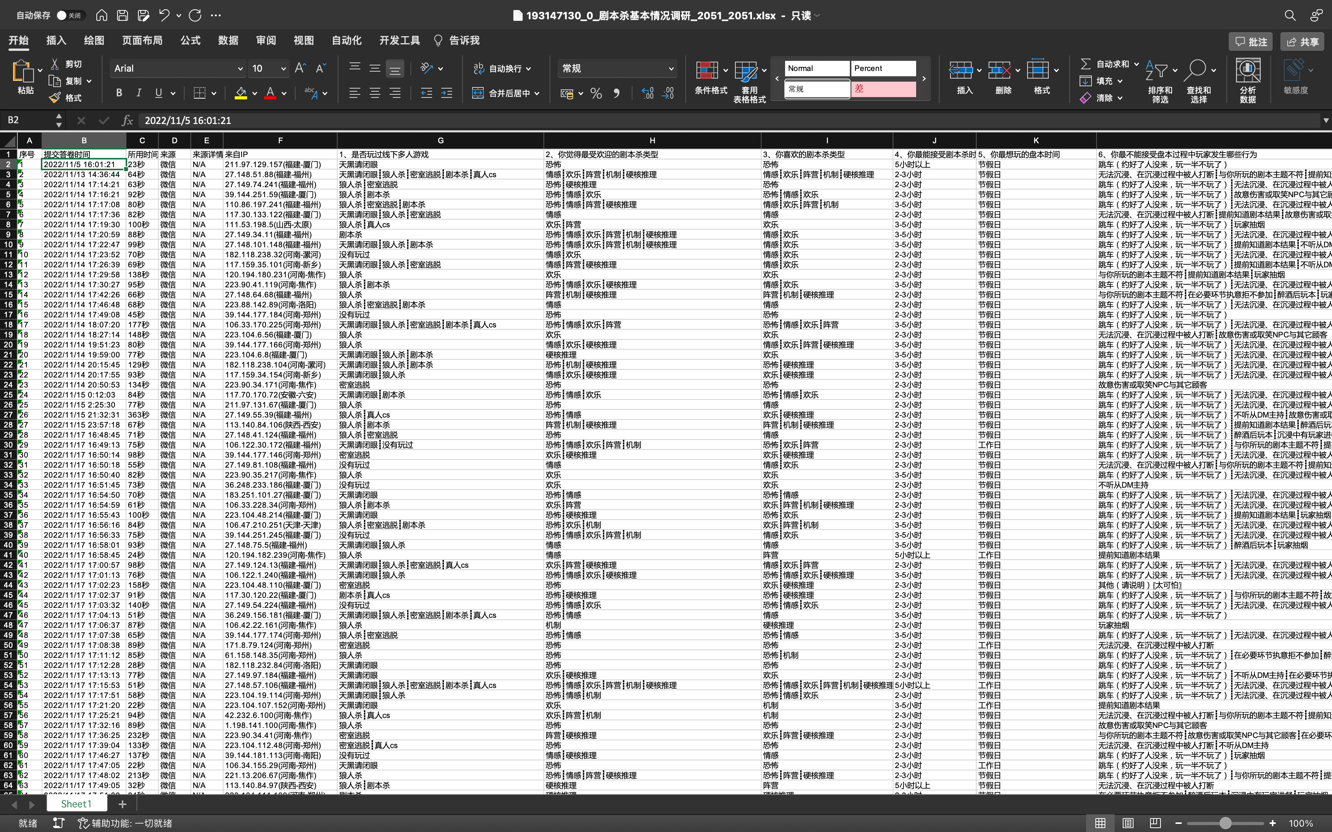Open the 视图 ribbon tab

tap(303, 41)
